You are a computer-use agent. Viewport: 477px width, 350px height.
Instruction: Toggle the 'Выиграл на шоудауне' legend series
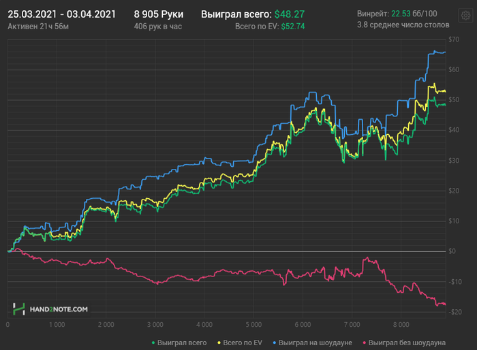pos(312,343)
